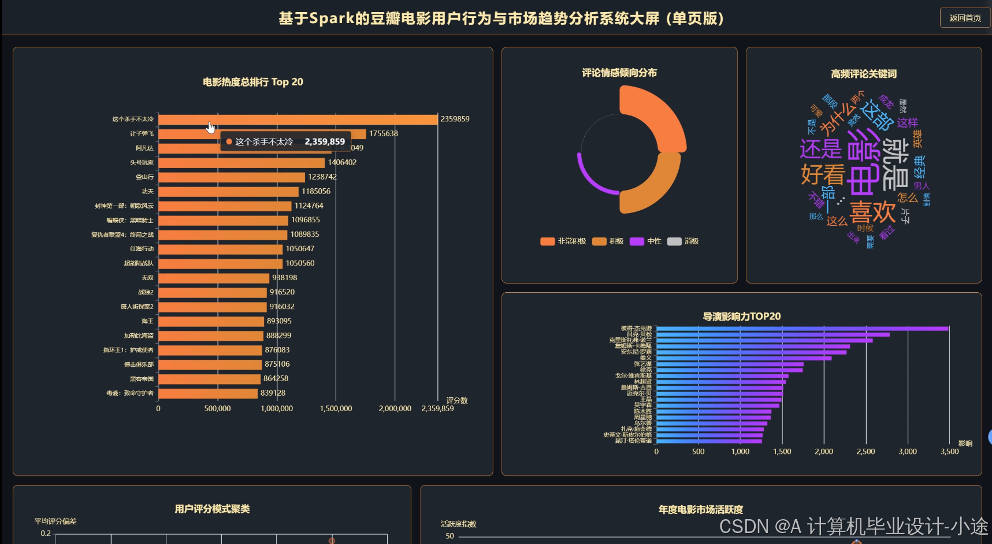
Task: Click the 头号玩家 bar
Action: pyautogui.click(x=242, y=163)
